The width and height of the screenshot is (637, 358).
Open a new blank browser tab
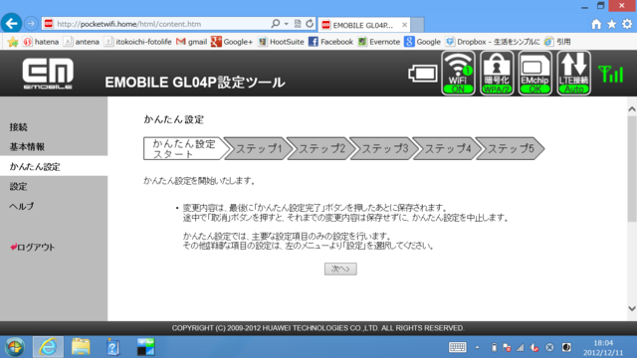417,25
